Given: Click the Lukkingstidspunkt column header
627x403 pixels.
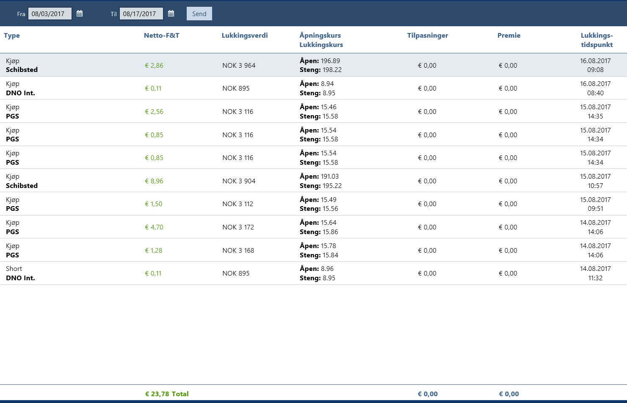Looking at the screenshot, I should point(597,40).
